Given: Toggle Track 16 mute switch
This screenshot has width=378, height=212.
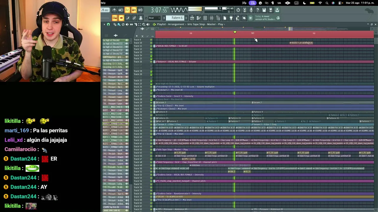Looking at the screenshot, I should pos(151,62).
